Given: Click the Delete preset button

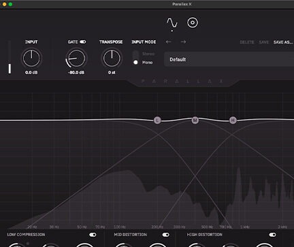Looking at the screenshot, I should point(247,42).
